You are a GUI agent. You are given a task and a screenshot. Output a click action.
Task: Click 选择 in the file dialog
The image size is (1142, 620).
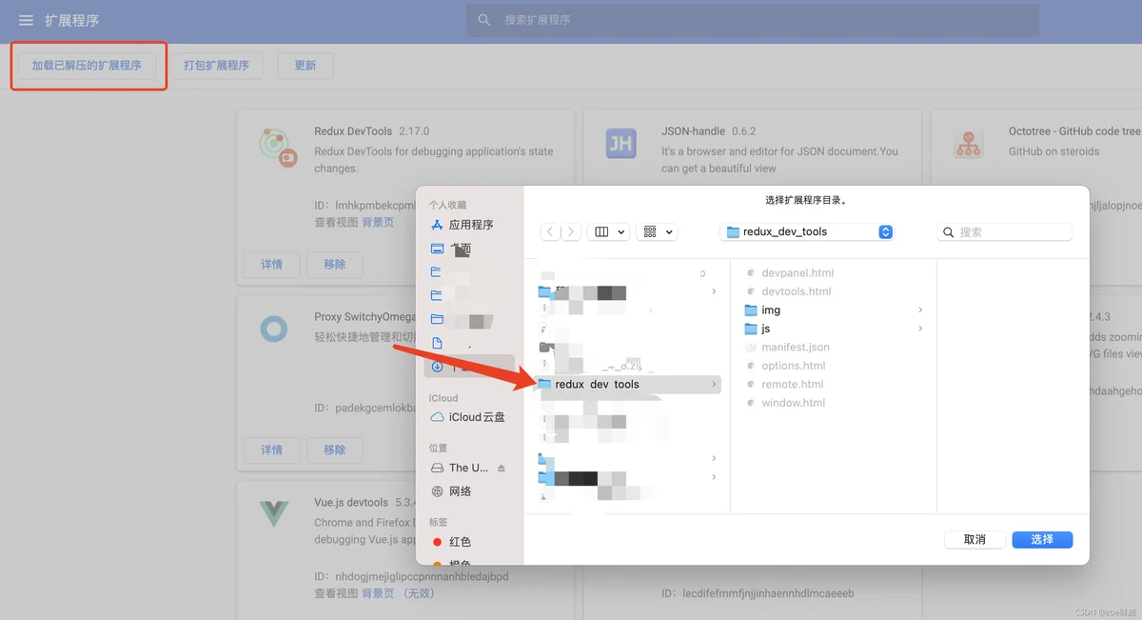(x=1042, y=540)
